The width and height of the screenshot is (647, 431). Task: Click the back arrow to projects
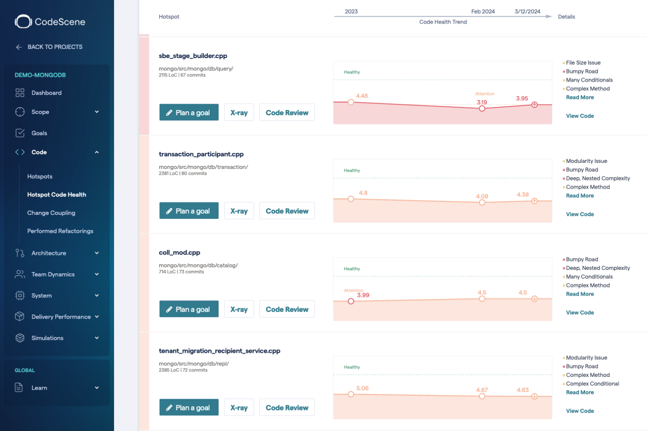[18, 47]
